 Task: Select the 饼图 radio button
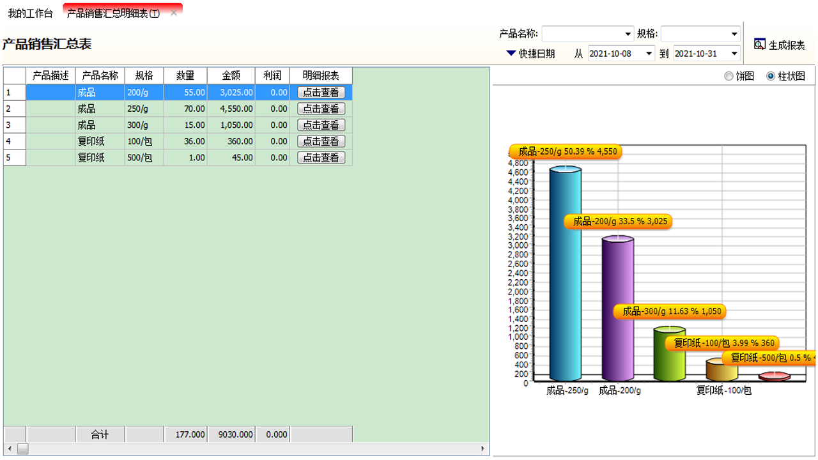[729, 75]
